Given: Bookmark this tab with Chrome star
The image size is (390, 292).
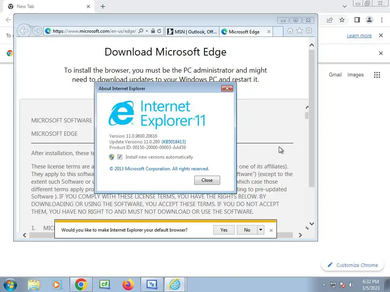Looking at the screenshot, I should pos(342,20).
